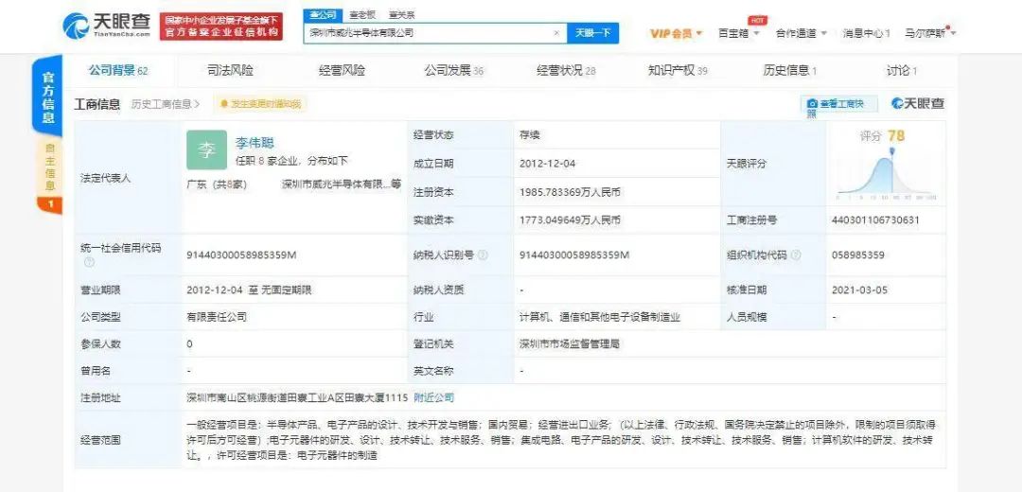Open the 知识产权 tab
This screenshot has height=492, width=1022.
[x=678, y=70]
